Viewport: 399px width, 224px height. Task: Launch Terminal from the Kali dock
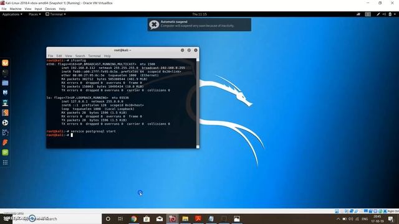[5, 73]
